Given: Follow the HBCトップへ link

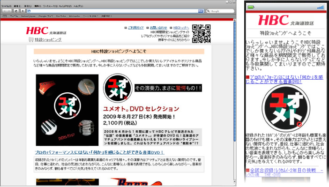Looking at the screenshot, I should [181, 28].
